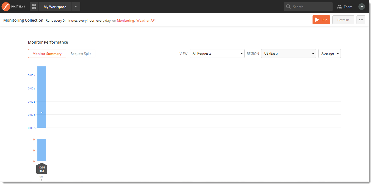The width and height of the screenshot is (373, 186).
Task: Open the workspace grid icon
Action: coord(34,7)
